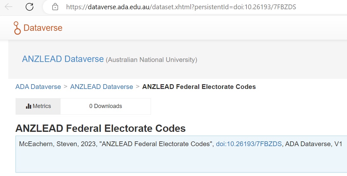The width and height of the screenshot is (347, 176).
Task: Click the first breadcrumb separator chevron
Action: click(x=66, y=86)
